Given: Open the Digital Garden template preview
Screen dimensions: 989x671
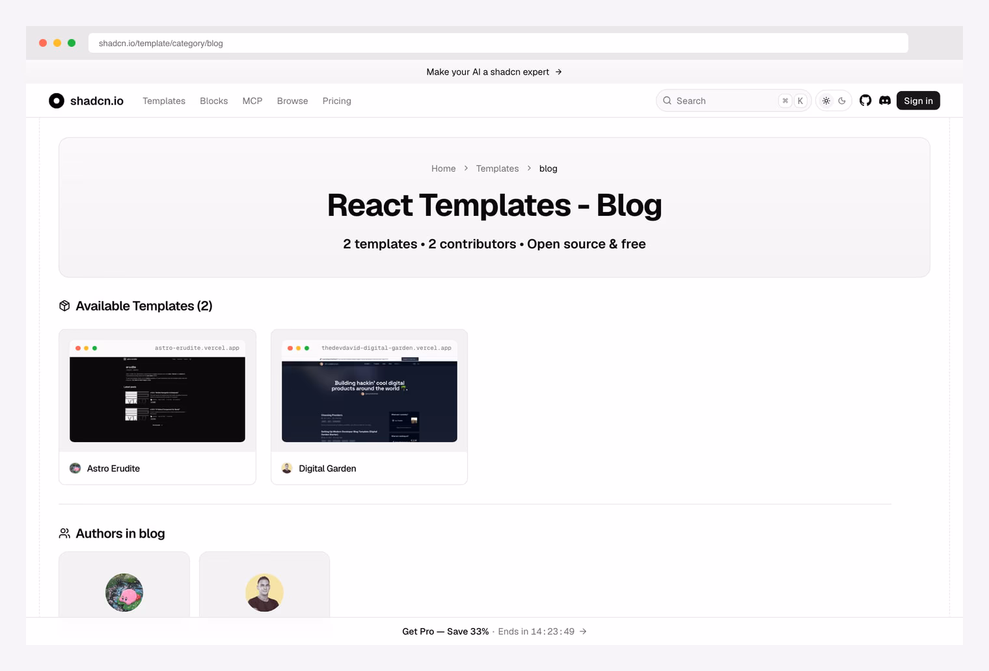Looking at the screenshot, I should (x=370, y=391).
